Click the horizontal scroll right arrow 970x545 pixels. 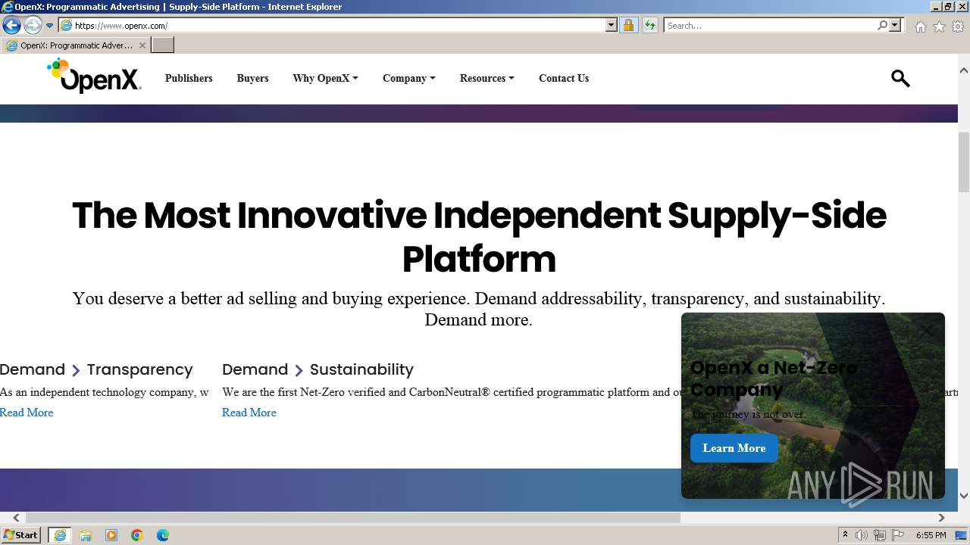tap(941, 518)
